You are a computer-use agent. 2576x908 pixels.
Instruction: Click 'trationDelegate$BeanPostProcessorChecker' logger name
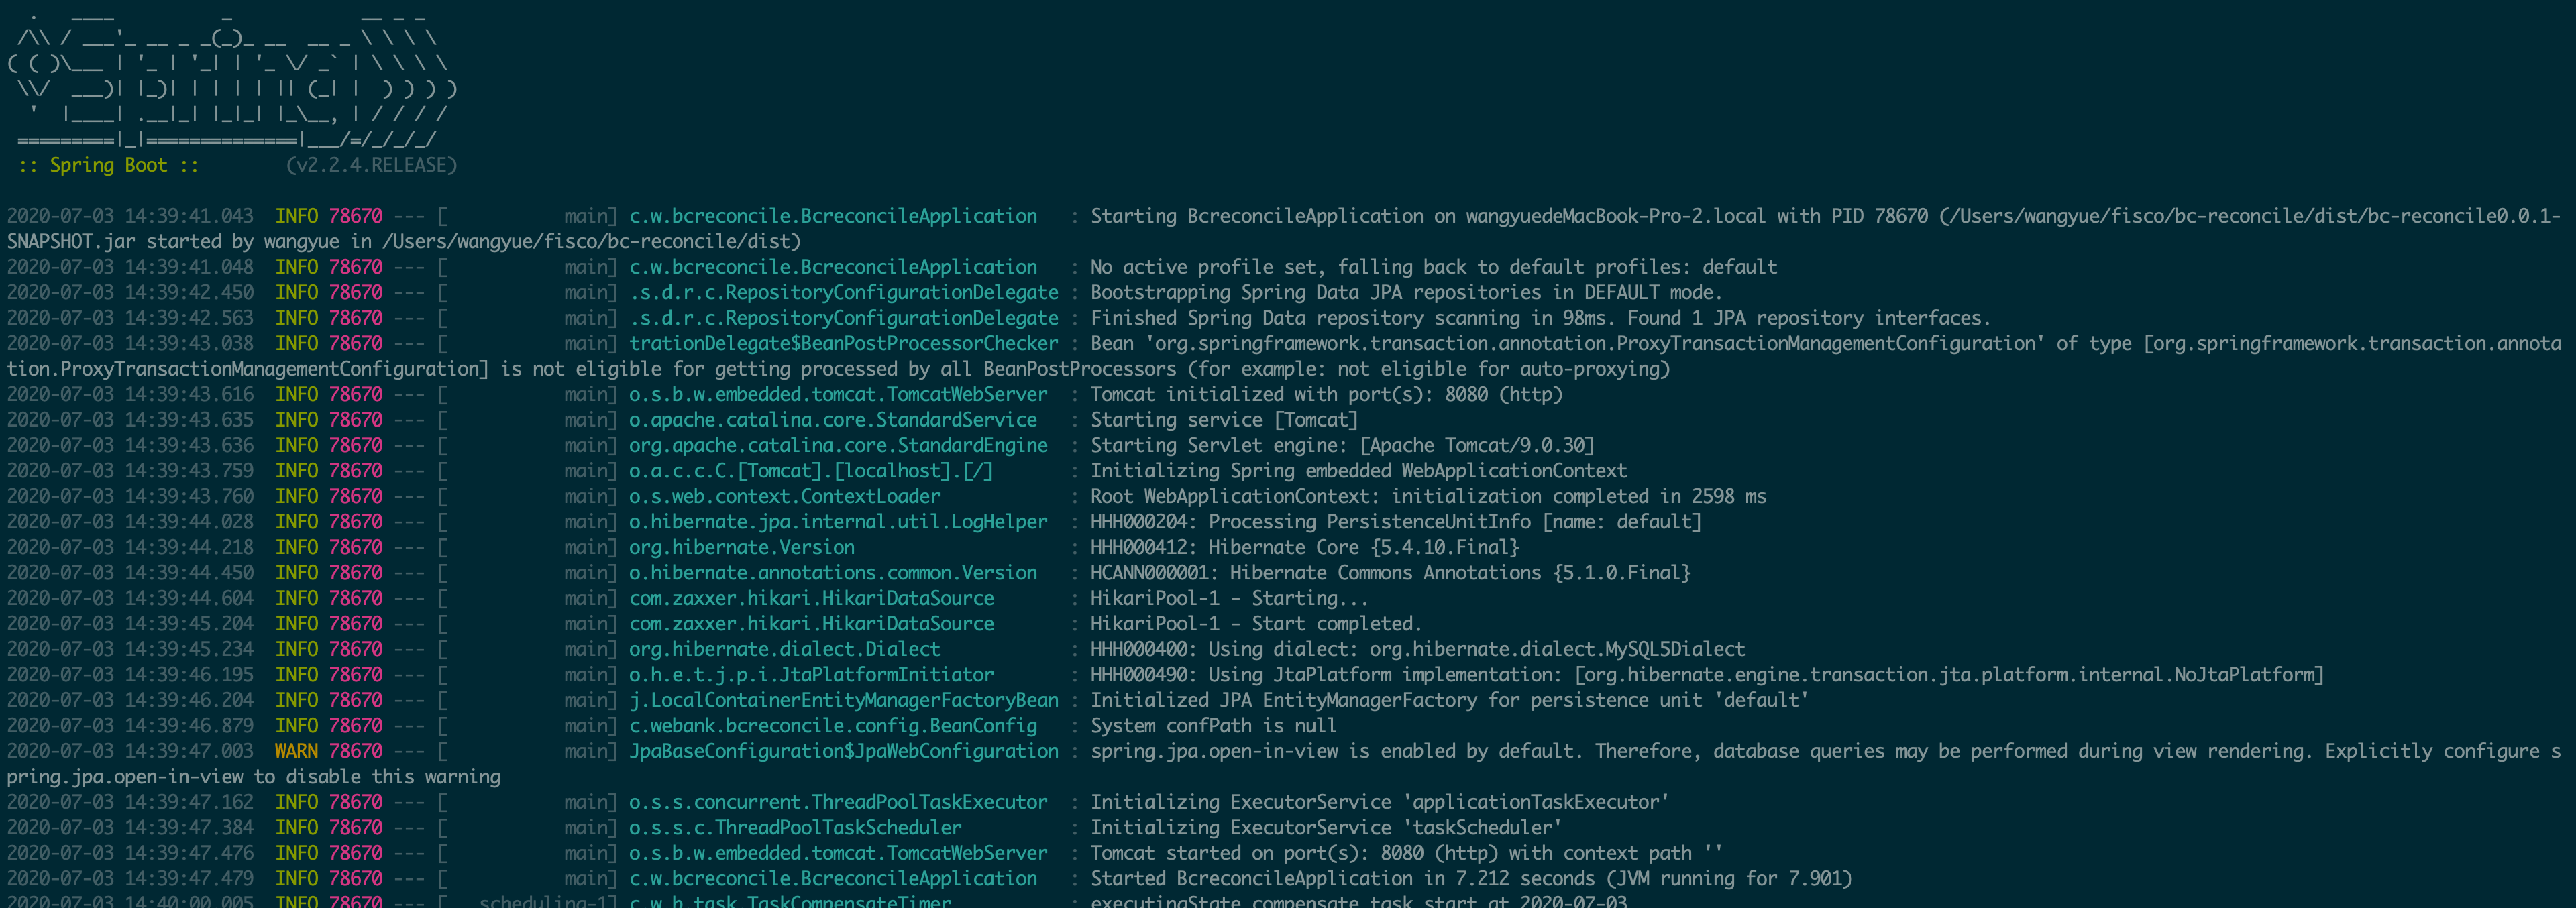[843, 343]
